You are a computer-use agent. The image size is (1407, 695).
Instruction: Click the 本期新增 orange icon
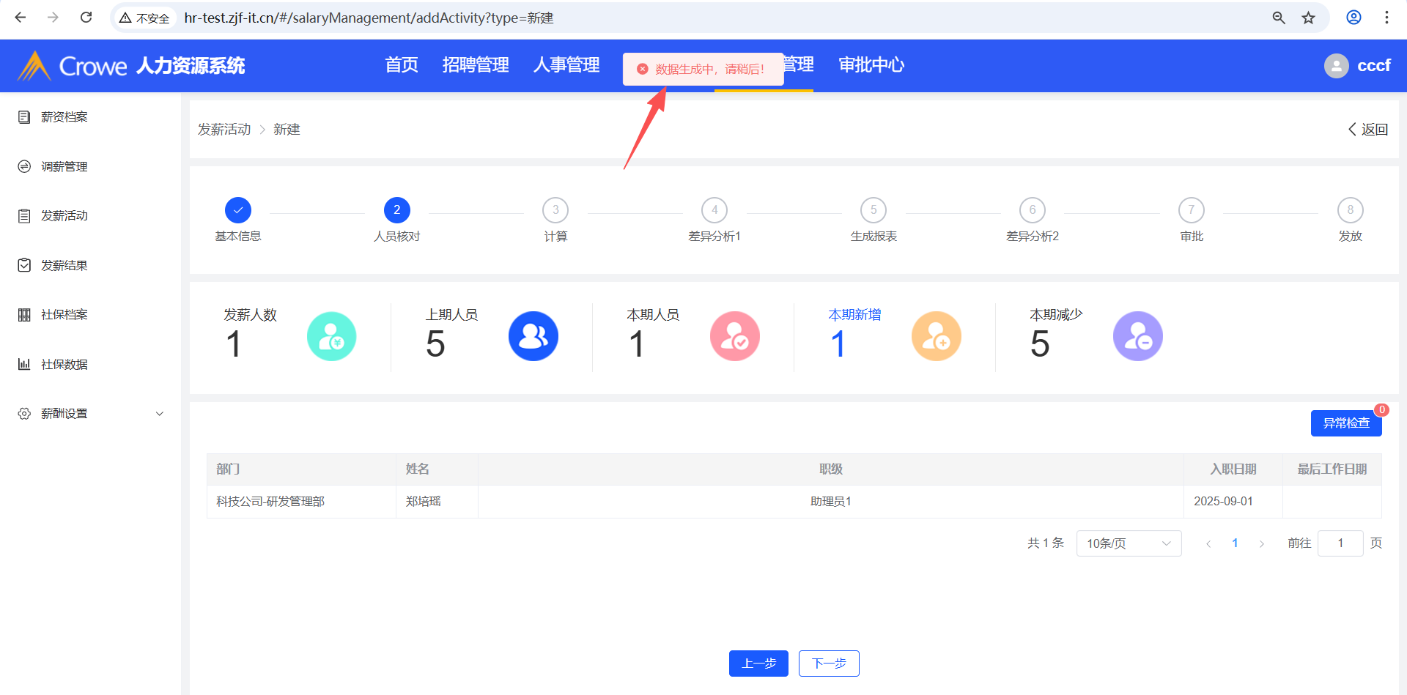point(937,336)
